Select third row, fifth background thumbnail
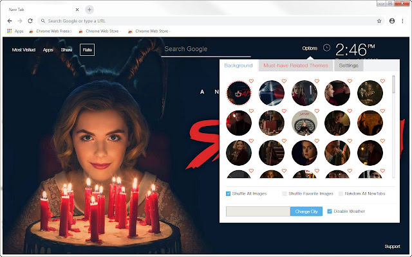412x257 pixels. point(370,153)
